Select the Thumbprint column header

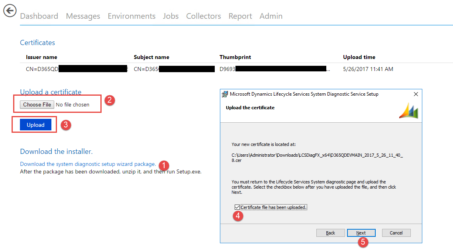[x=235, y=57]
